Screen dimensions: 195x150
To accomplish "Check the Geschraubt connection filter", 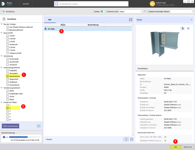I will click(7, 59).
